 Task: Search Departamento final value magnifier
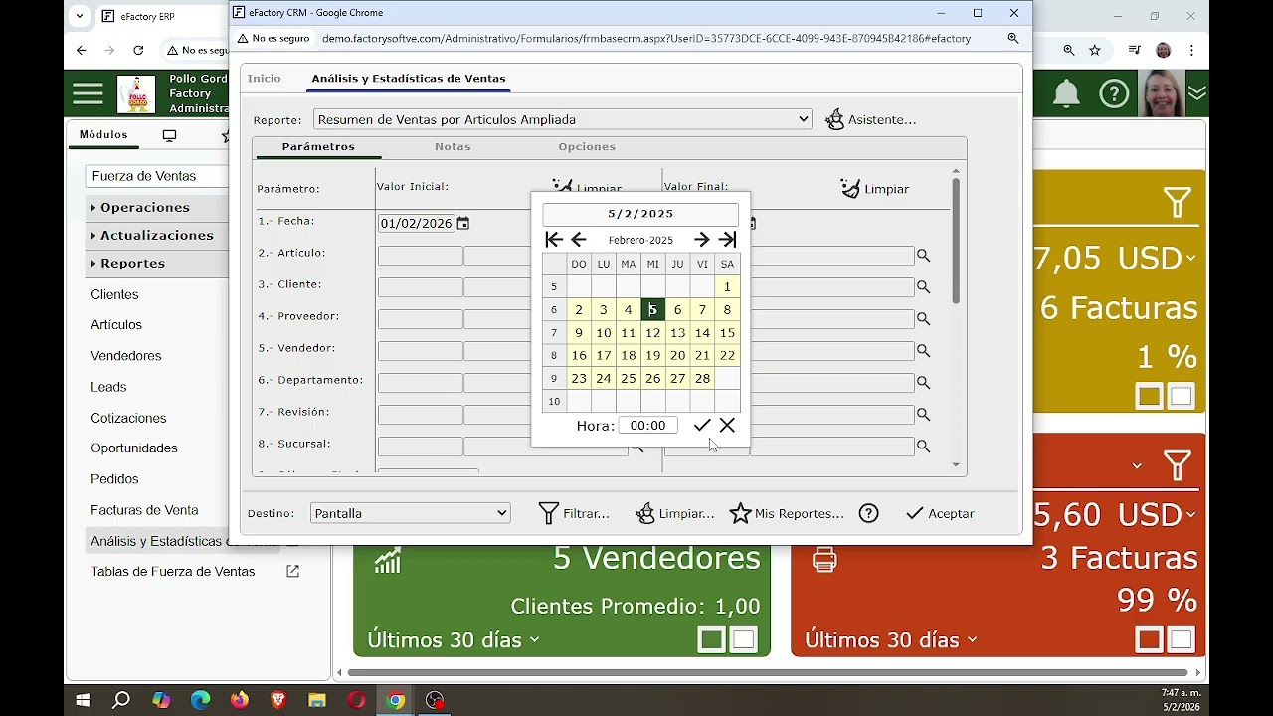(923, 383)
